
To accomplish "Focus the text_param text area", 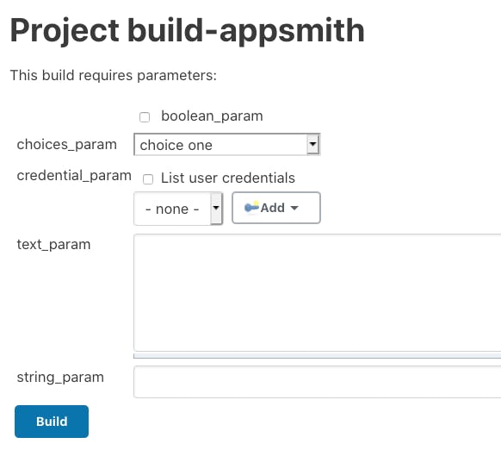I will [318, 293].
